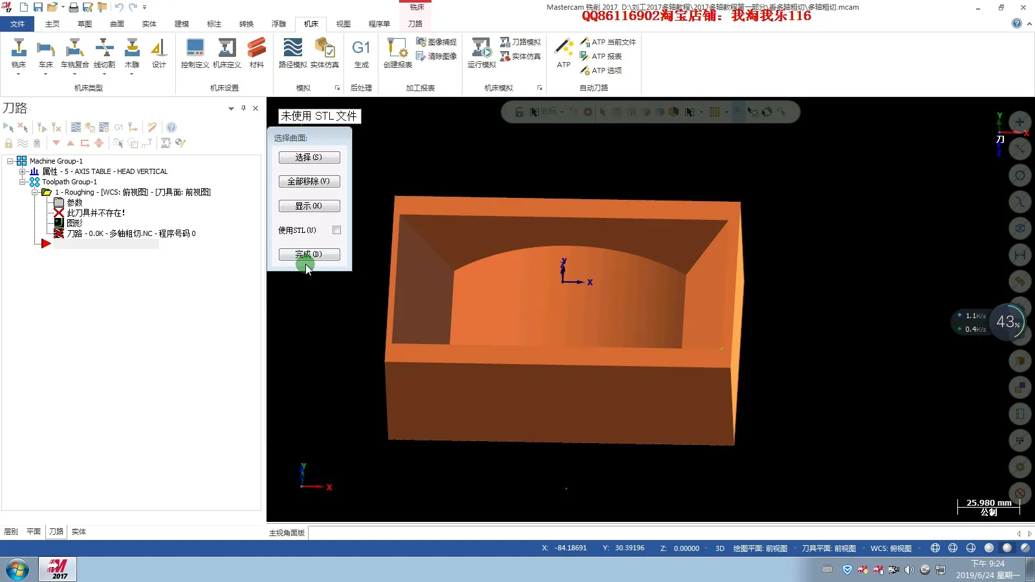Viewport: 1035px width, 582px height.
Task: Expand the 属性 properties node
Action: (x=22, y=171)
